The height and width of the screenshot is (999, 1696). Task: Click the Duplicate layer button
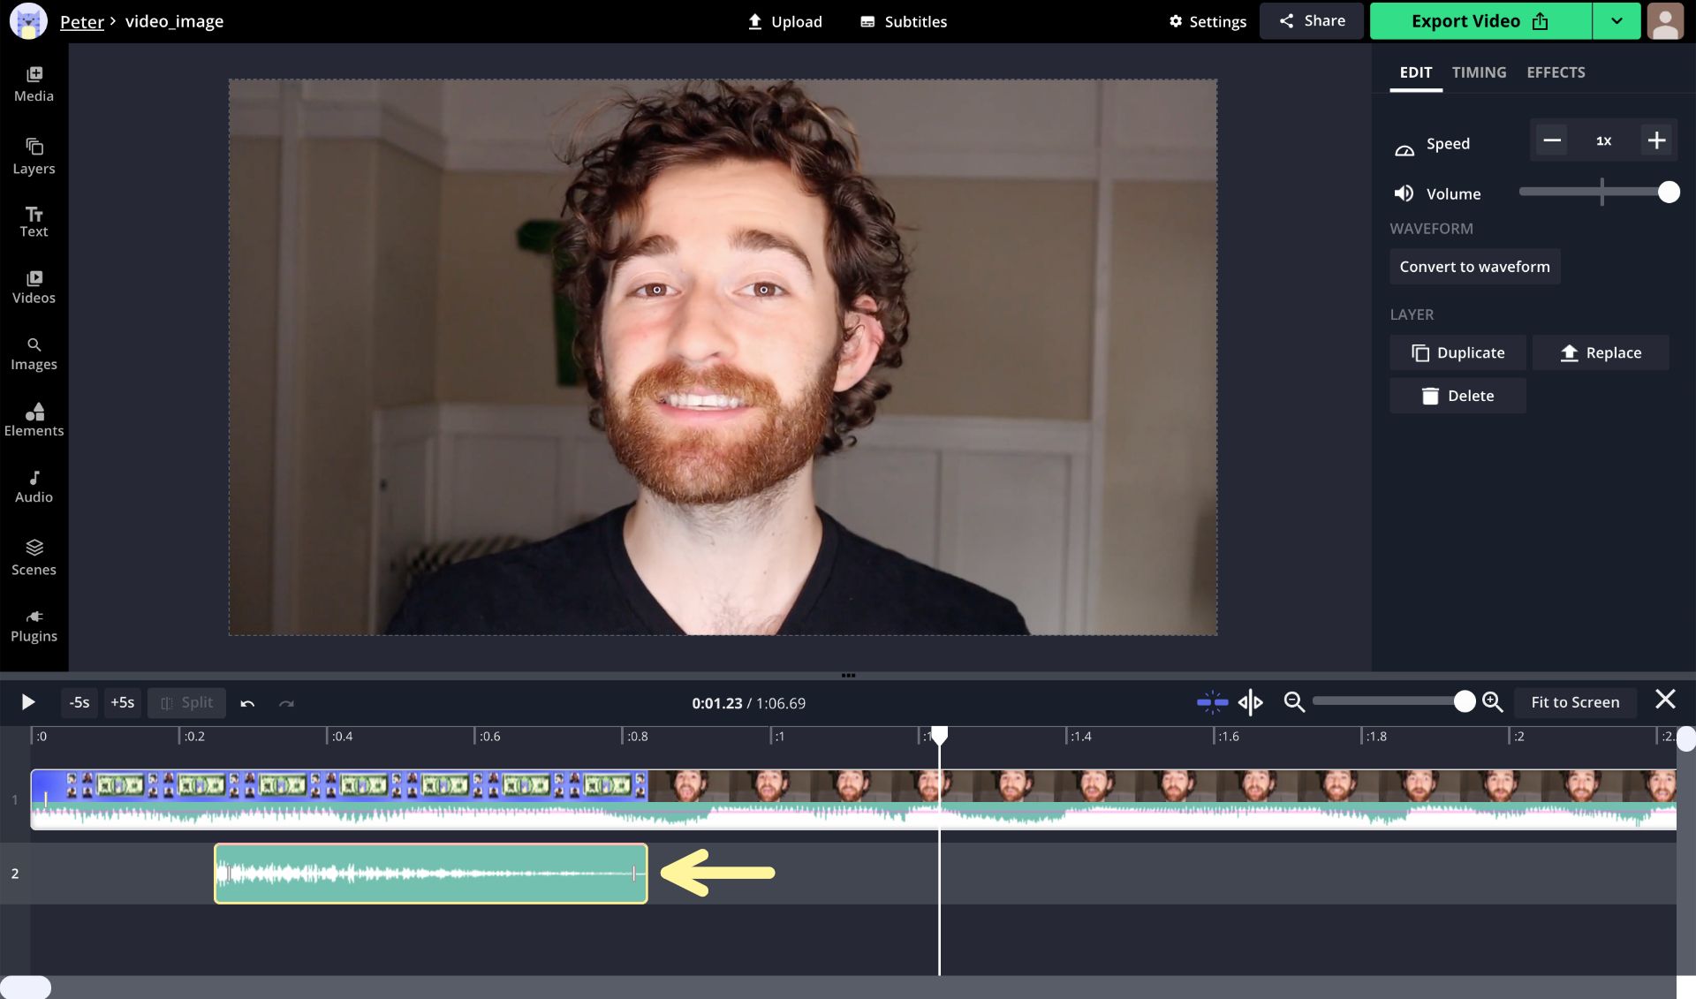tap(1457, 352)
